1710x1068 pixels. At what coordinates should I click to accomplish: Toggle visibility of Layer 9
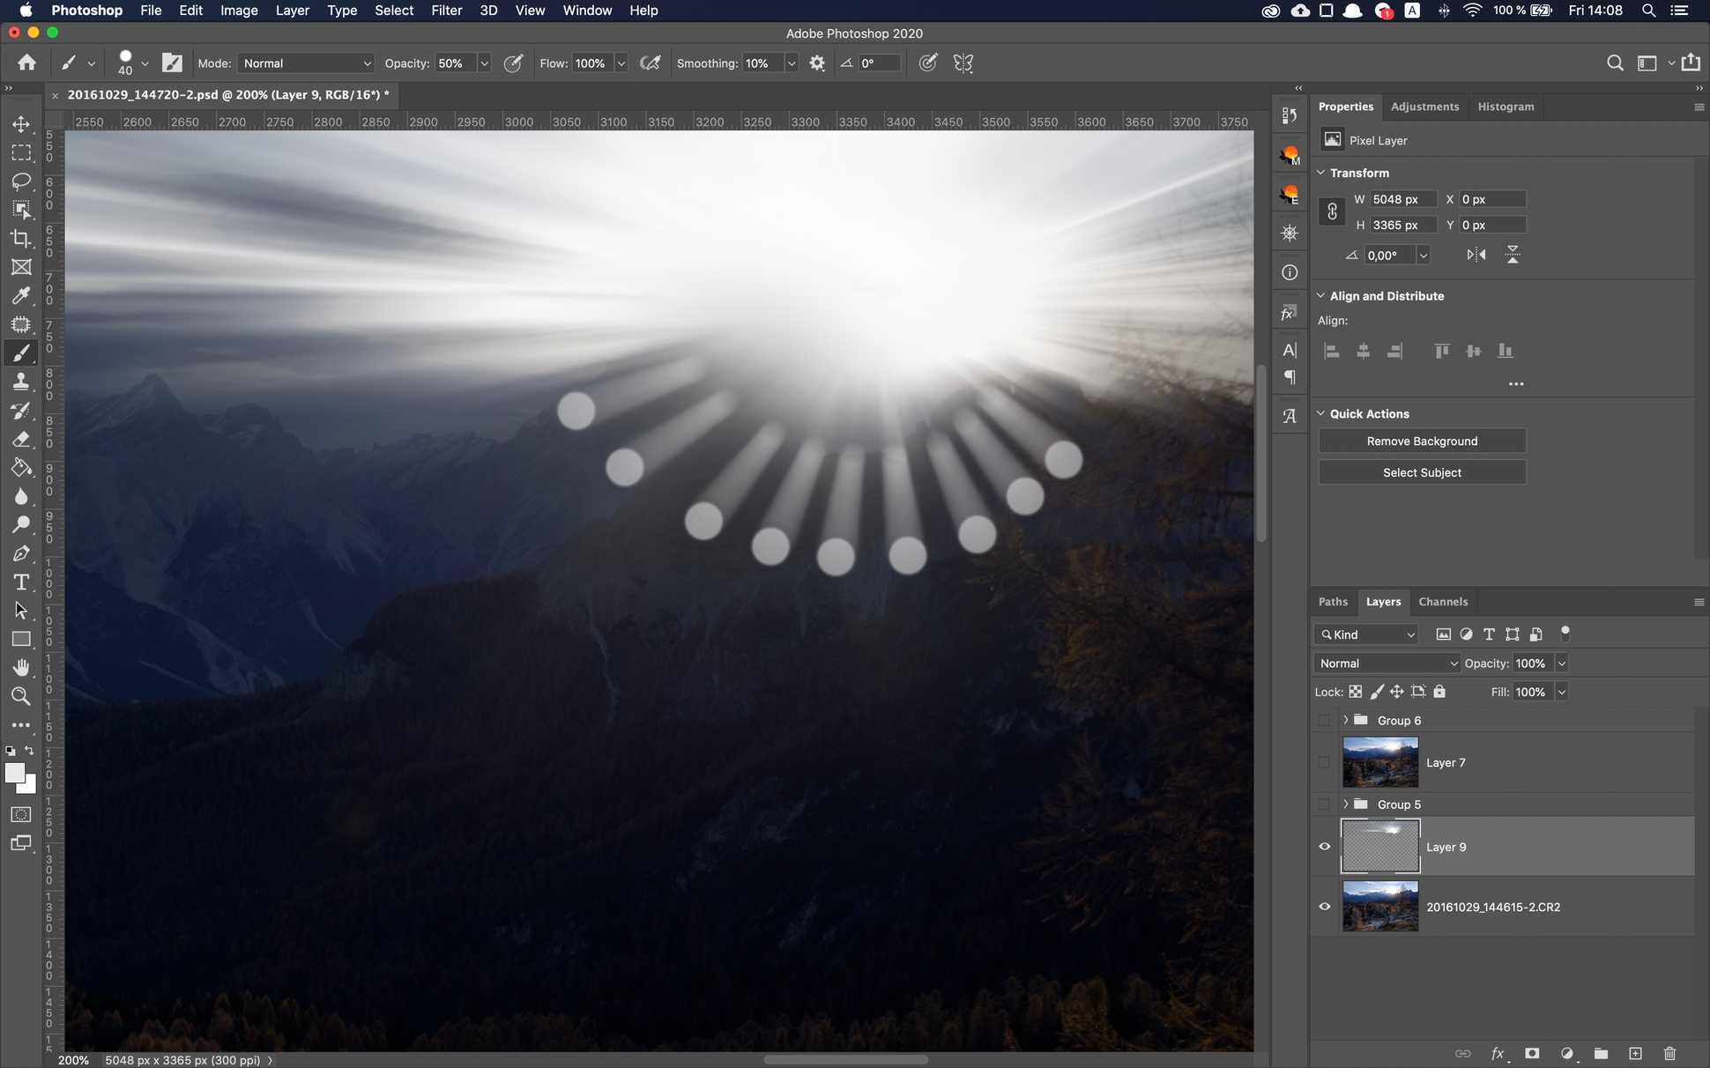[1325, 847]
